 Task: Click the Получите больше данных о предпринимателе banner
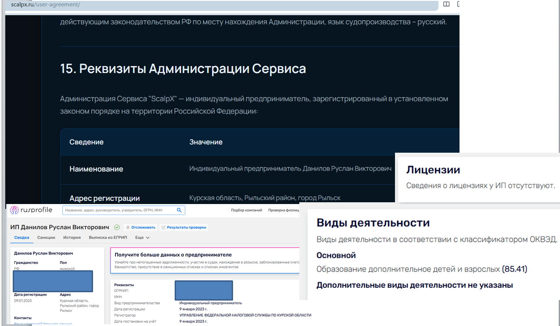[205, 260]
